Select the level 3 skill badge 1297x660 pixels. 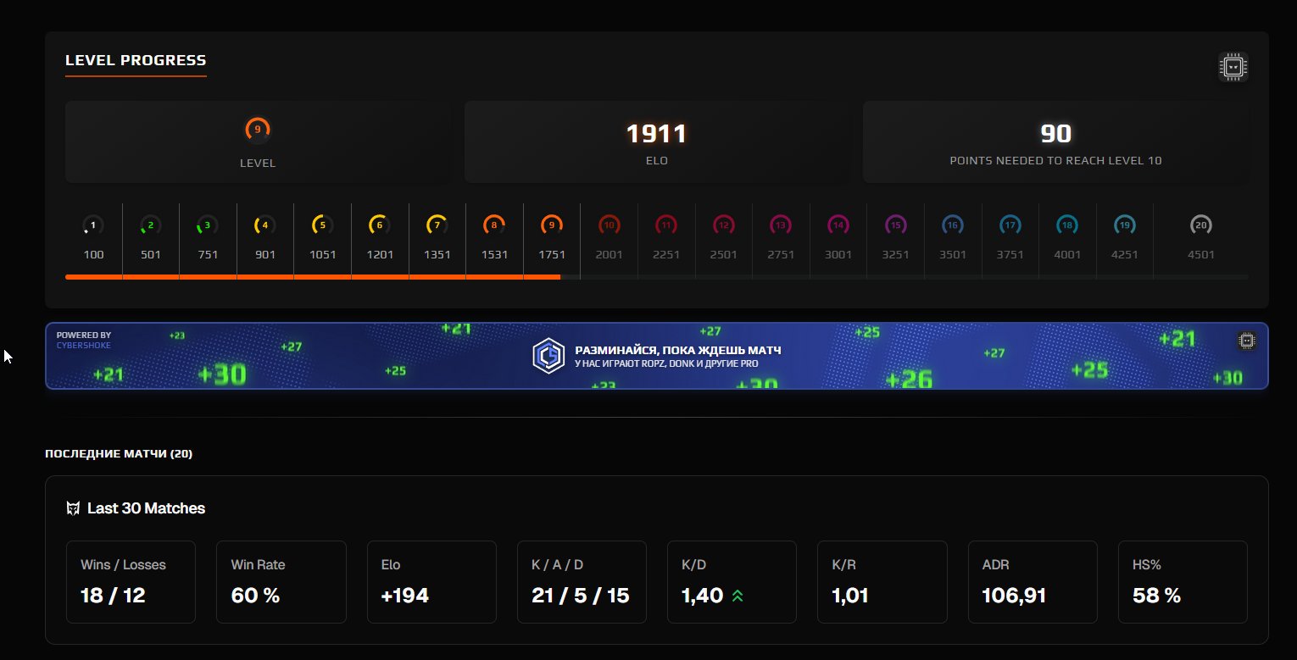coord(208,225)
